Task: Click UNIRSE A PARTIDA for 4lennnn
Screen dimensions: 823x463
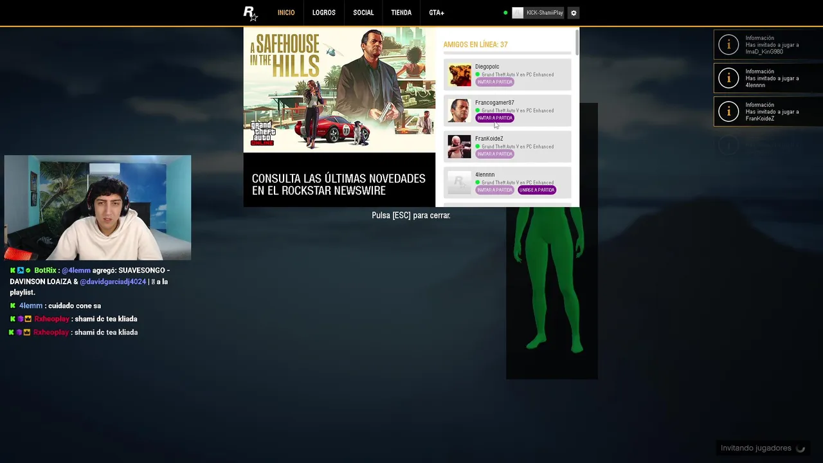Action: [537, 190]
